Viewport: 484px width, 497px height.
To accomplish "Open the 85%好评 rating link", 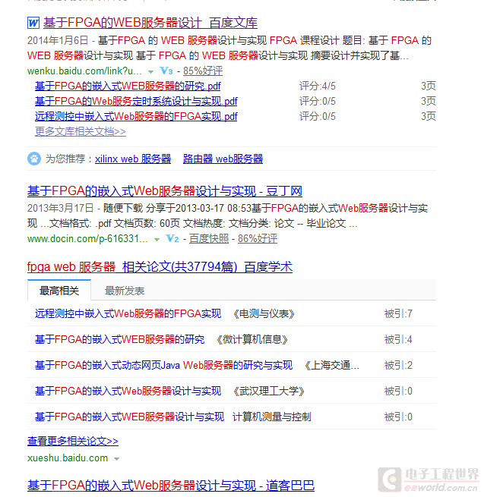I will coord(203,71).
